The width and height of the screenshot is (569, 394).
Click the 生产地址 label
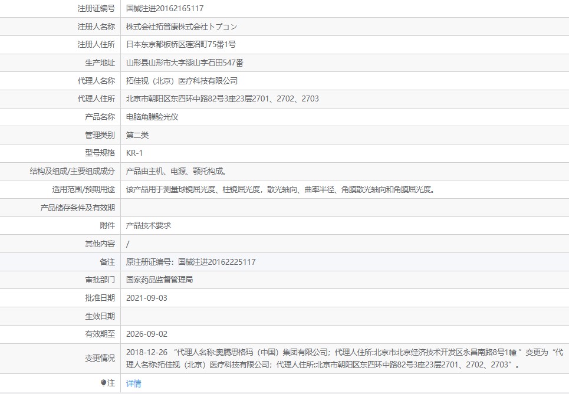point(100,63)
